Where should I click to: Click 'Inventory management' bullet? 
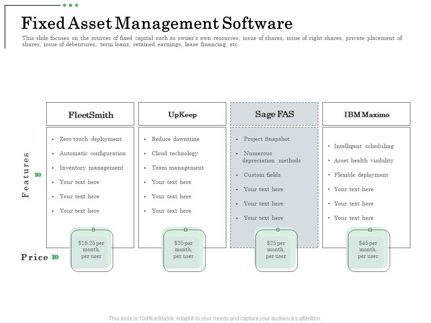click(x=92, y=167)
